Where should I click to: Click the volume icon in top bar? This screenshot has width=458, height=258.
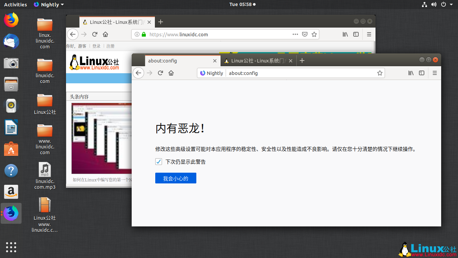point(434,4)
